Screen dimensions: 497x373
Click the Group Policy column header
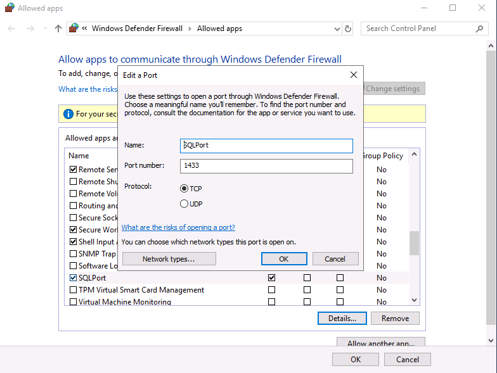pos(383,156)
